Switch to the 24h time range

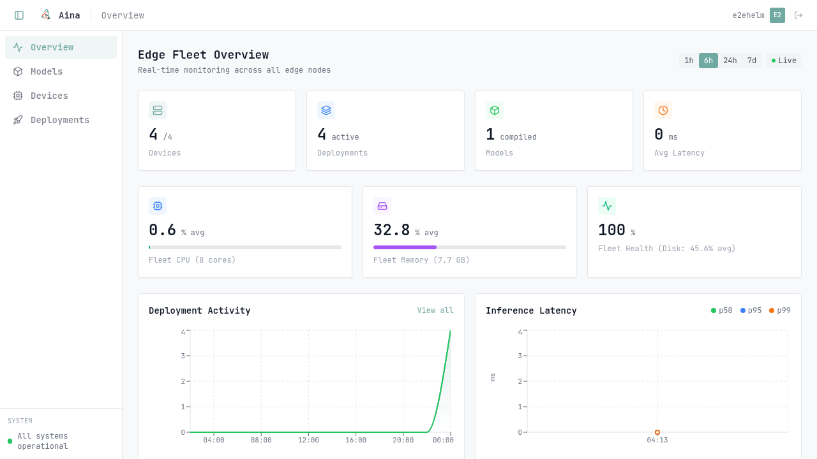(730, 61)
